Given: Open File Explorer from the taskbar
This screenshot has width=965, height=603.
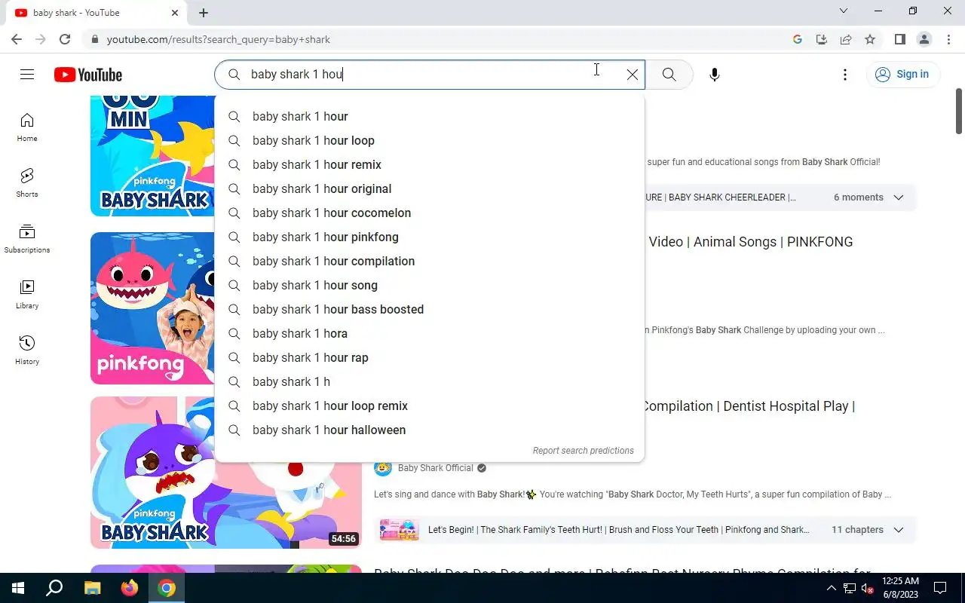Looking at the screenshot, I should click(92, 588).
